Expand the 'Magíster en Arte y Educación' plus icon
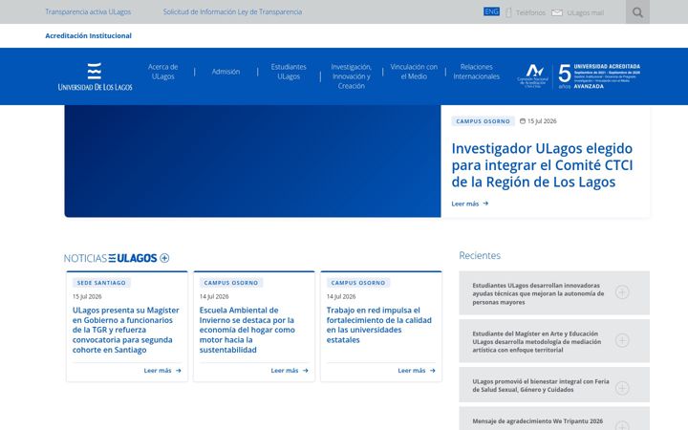Screen dimensions: 688x430 click(622, 340)
